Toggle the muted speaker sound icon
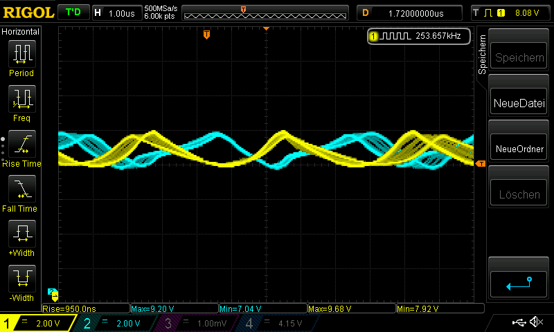The image size is (554, 332). tap(536, 322)
